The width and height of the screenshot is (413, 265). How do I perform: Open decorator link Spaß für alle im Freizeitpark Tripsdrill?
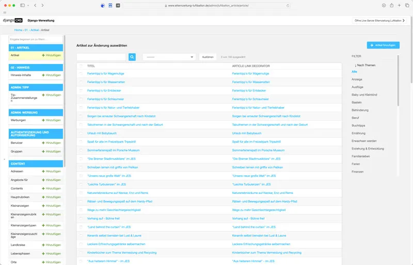[256, 142]
